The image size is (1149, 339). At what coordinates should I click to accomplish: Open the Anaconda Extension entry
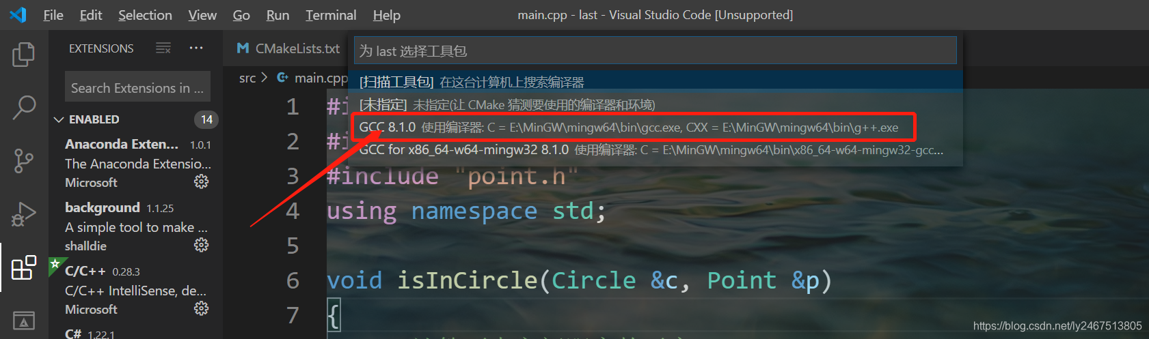tap(137, 163)
